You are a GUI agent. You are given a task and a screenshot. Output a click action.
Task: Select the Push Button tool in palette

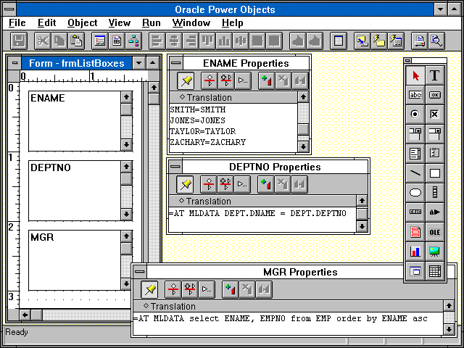[x=435, y=95]
